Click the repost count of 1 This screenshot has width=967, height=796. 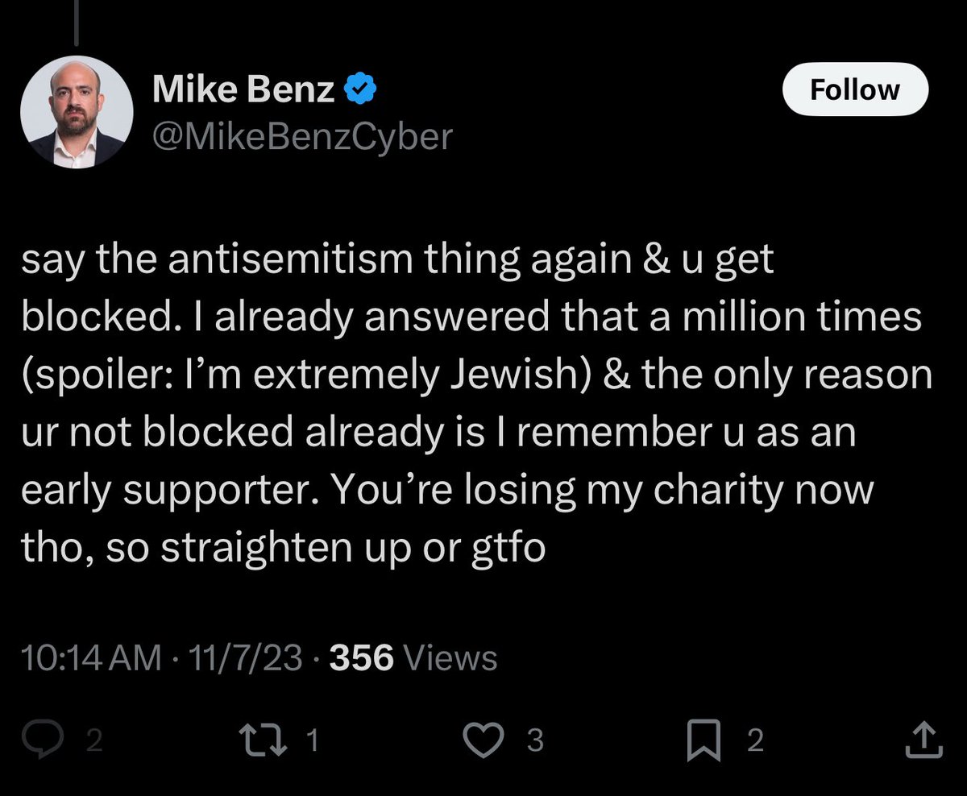coord(312,740)
